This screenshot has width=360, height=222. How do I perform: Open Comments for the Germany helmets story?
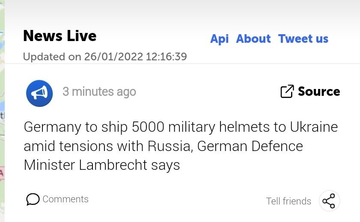coord(65,199)
